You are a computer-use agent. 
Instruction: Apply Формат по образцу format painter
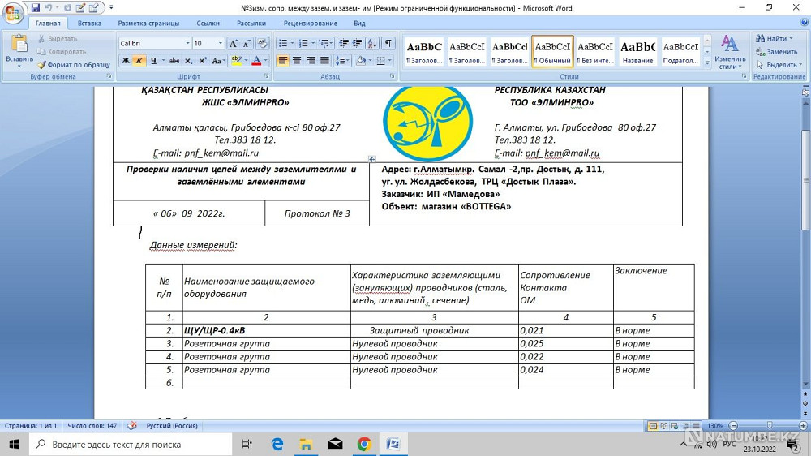click(74, 65)
